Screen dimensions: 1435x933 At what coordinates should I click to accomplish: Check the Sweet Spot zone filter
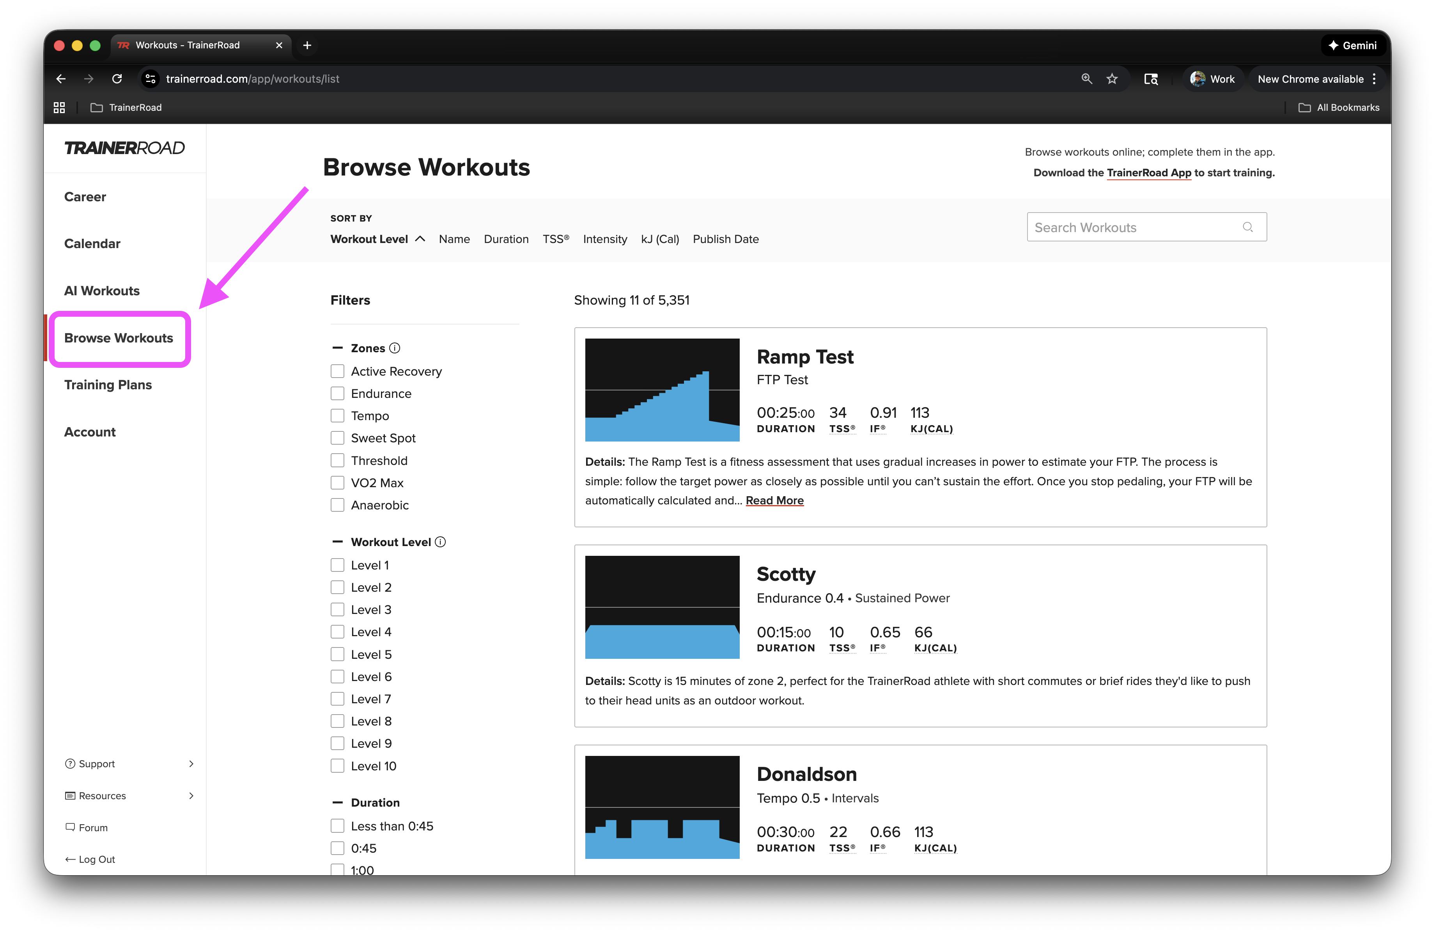(338, 438)
